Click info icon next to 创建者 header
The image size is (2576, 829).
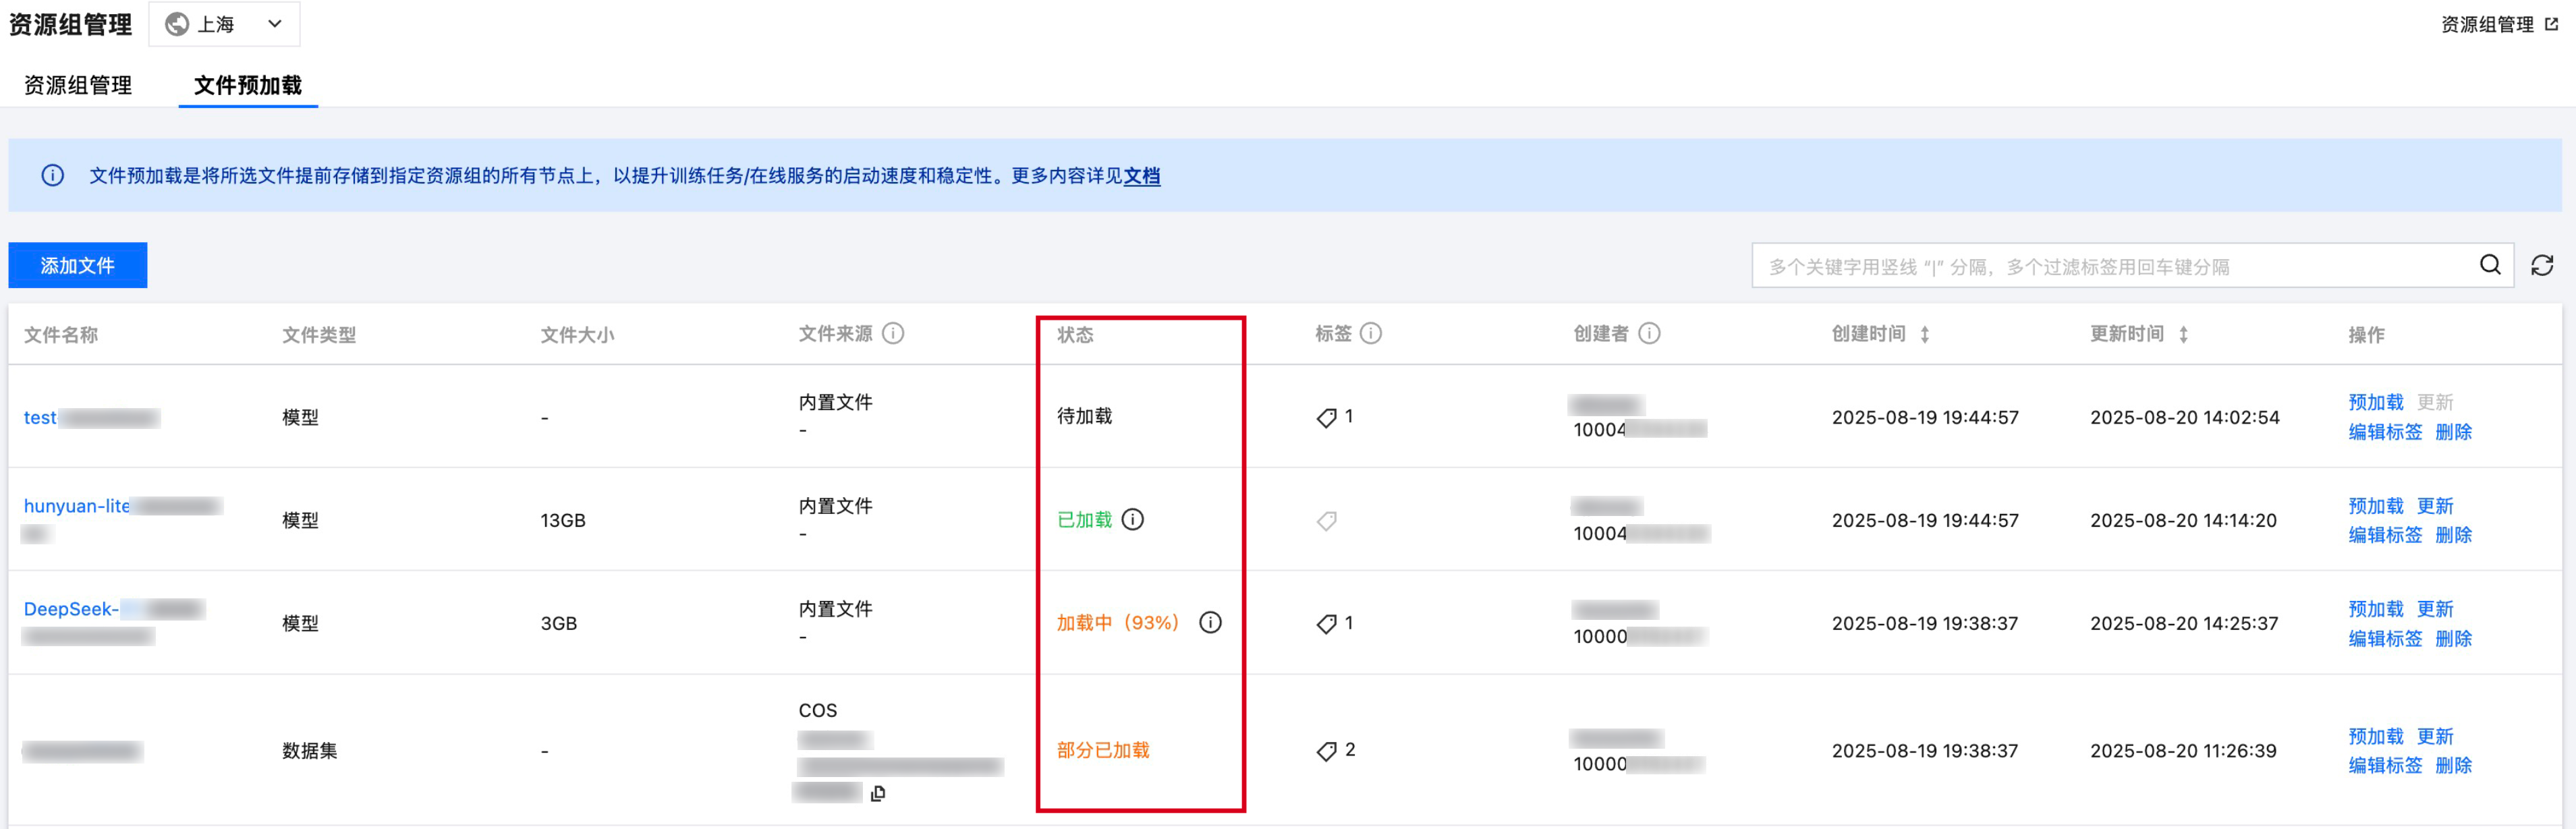pos(1650,333)
